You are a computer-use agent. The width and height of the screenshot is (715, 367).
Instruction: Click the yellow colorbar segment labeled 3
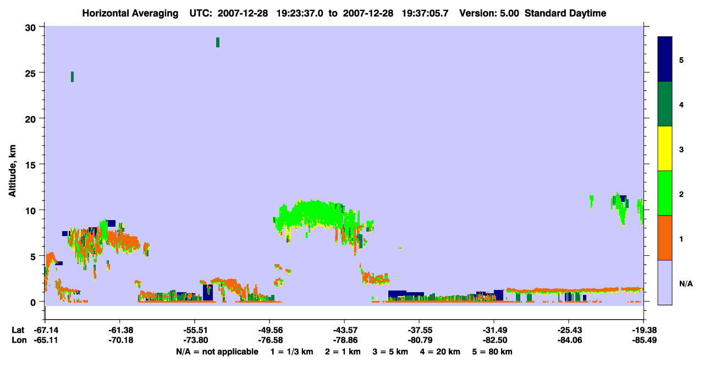(665, 149)
